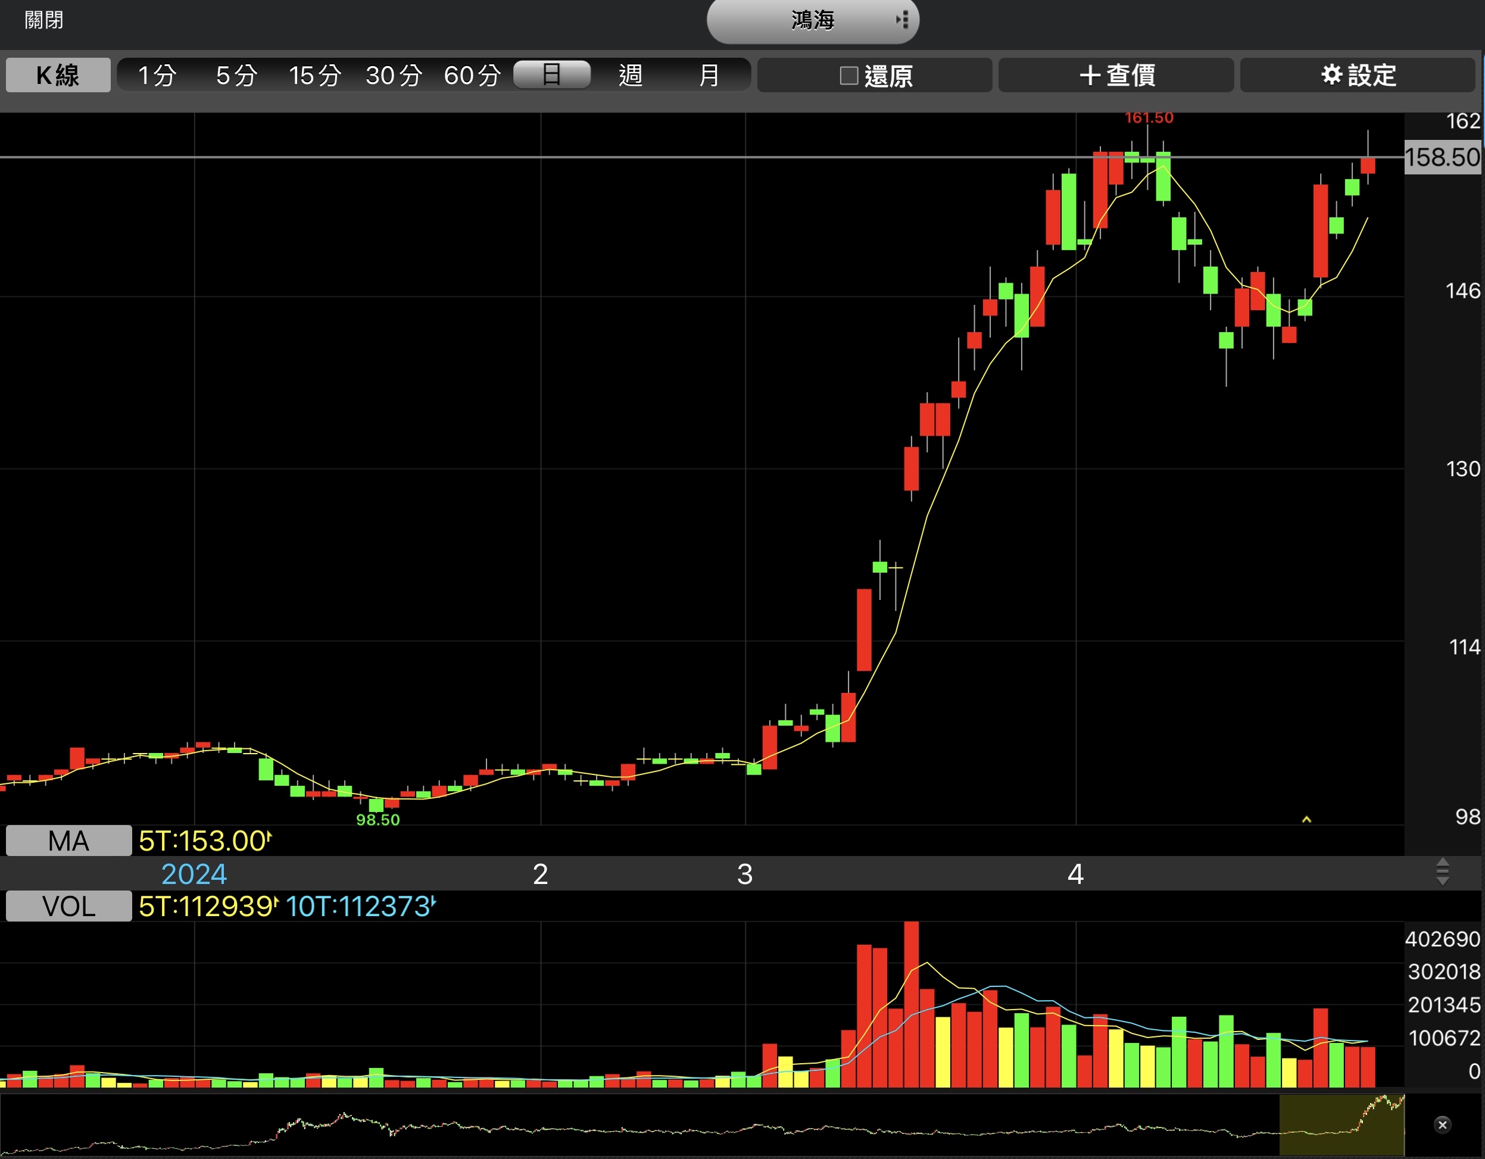Click the ＋查價 price lookup button
This screenshot has width=1485, height=1159.
(x=1116, y=75)
